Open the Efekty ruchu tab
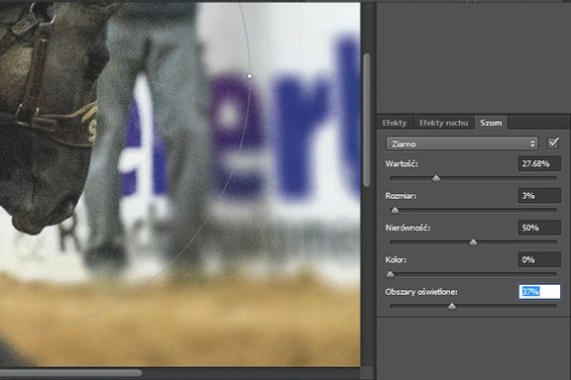571x380 pixels. point(443,123)
